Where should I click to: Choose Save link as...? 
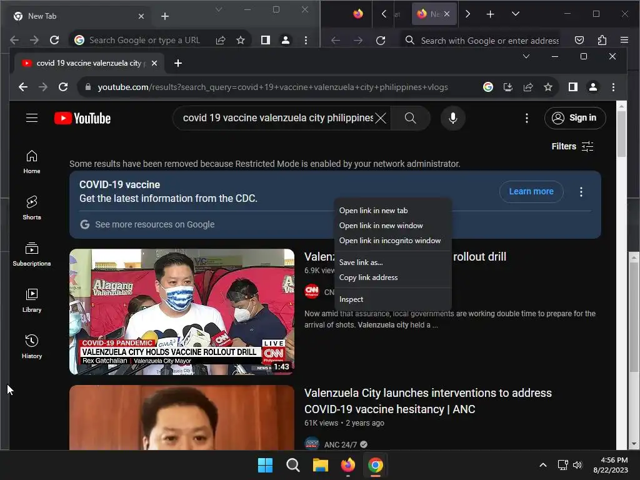392,262
